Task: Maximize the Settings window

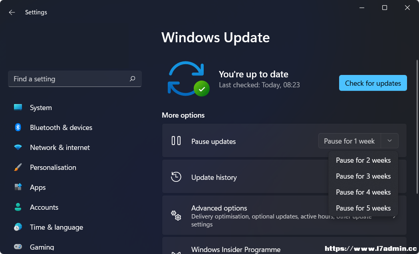Action: tap(385, 8)
